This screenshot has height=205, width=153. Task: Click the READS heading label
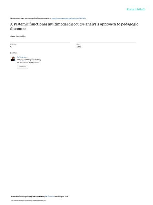(x=78, y=44)
